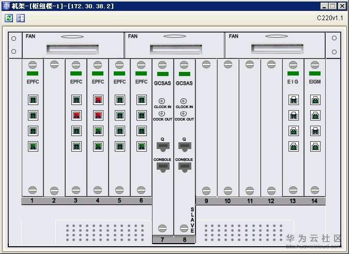
Task: Select fourth port on slot 5 EPFC card
Action: (x=120, y=146)
